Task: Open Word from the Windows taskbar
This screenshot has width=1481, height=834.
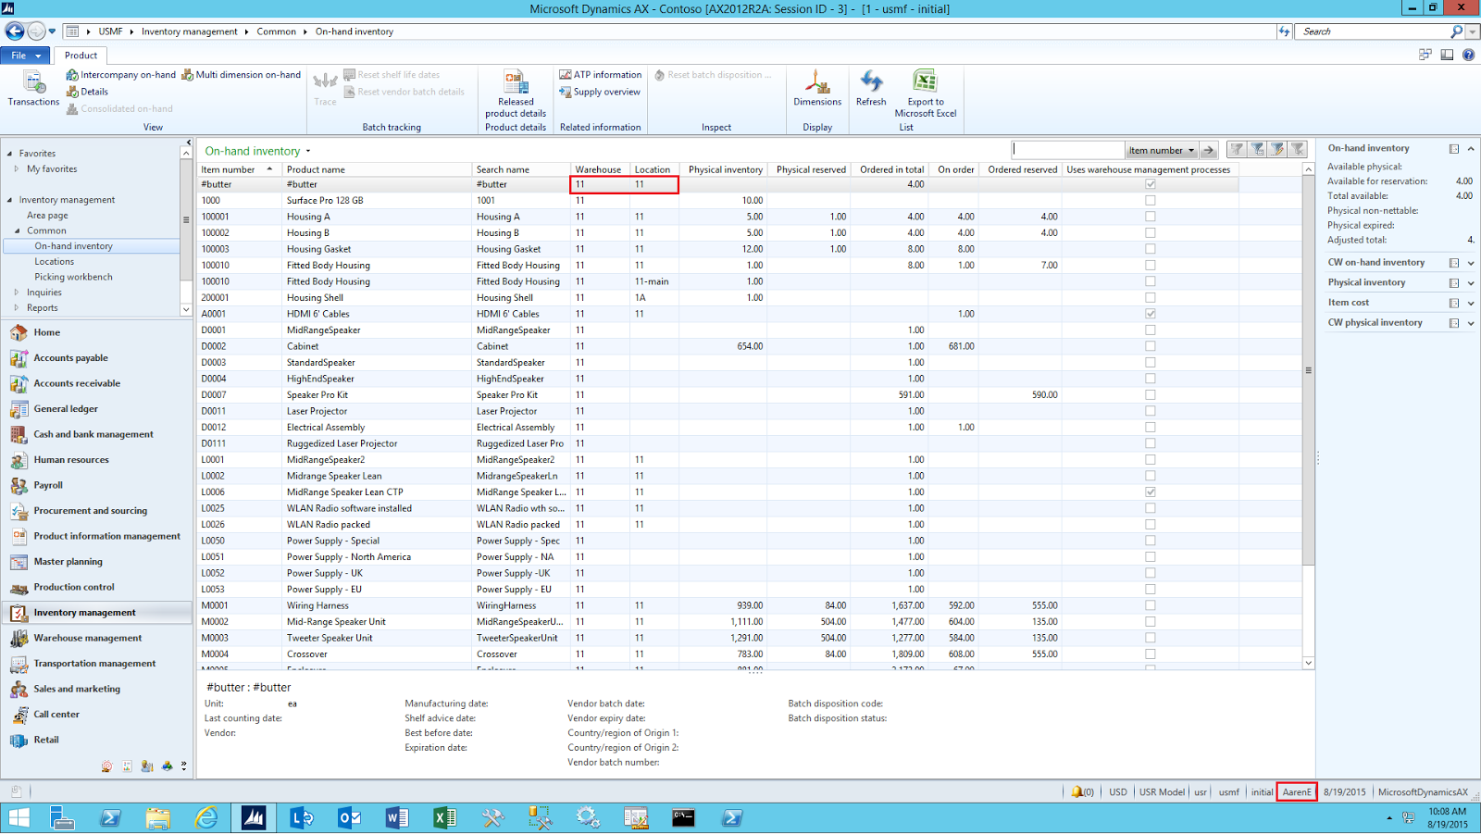Action: click(396, 817)
